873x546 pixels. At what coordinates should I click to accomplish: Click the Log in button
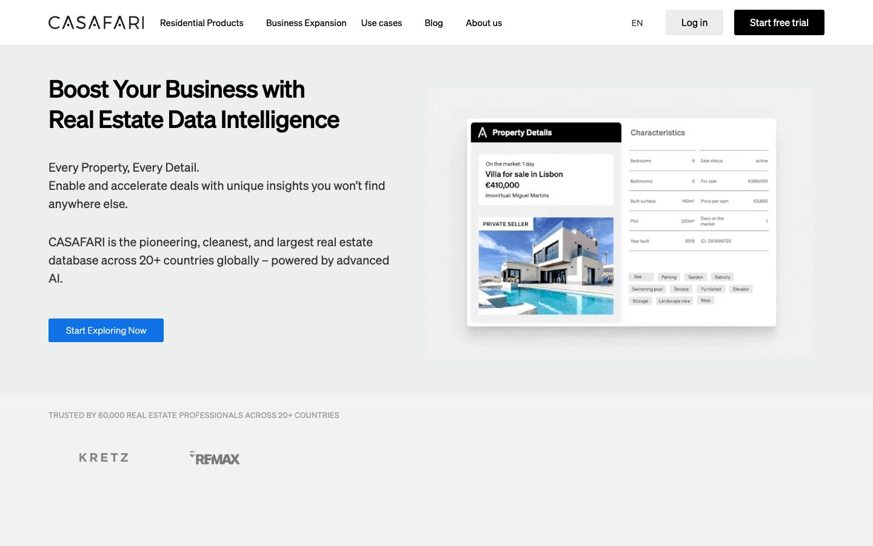(x=694, y=22)
